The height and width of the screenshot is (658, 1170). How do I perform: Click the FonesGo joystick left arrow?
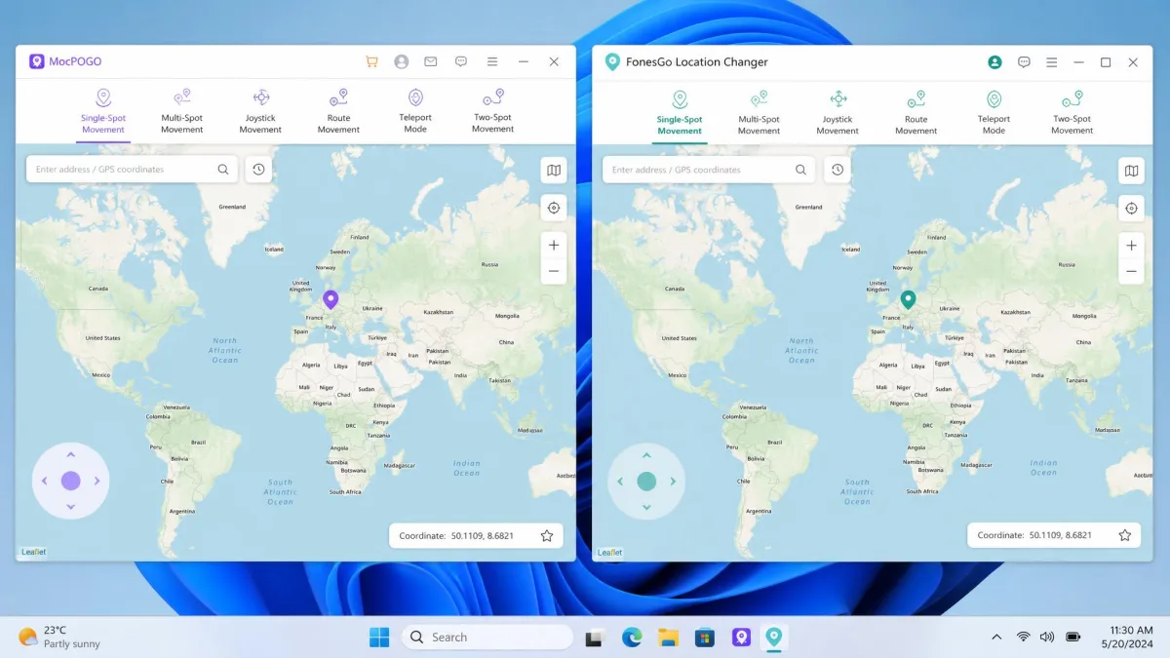pos(620,481)
